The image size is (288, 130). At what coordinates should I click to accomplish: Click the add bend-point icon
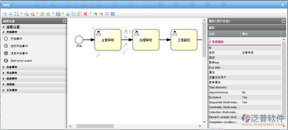point(27,14)
